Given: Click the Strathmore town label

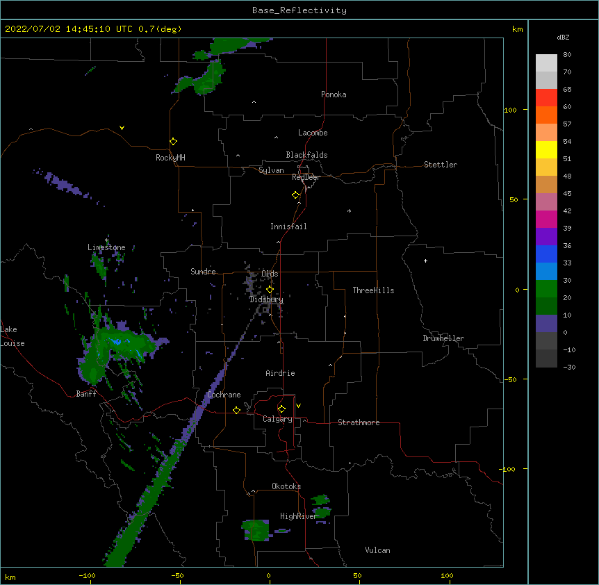Looking at the screenshot, I should pyautogui.click(x=359, y=422).
